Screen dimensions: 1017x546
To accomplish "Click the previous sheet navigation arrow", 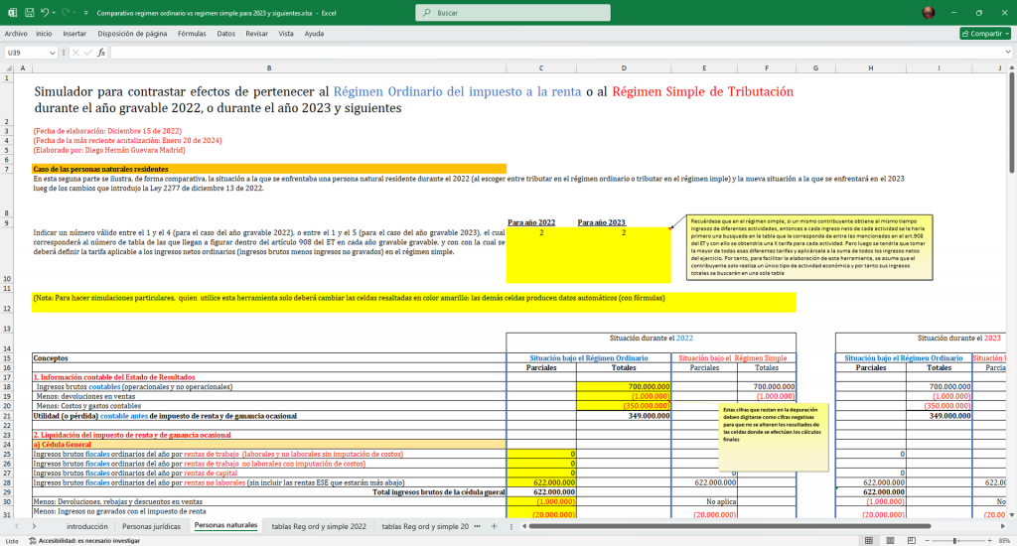I will point(17,526).
